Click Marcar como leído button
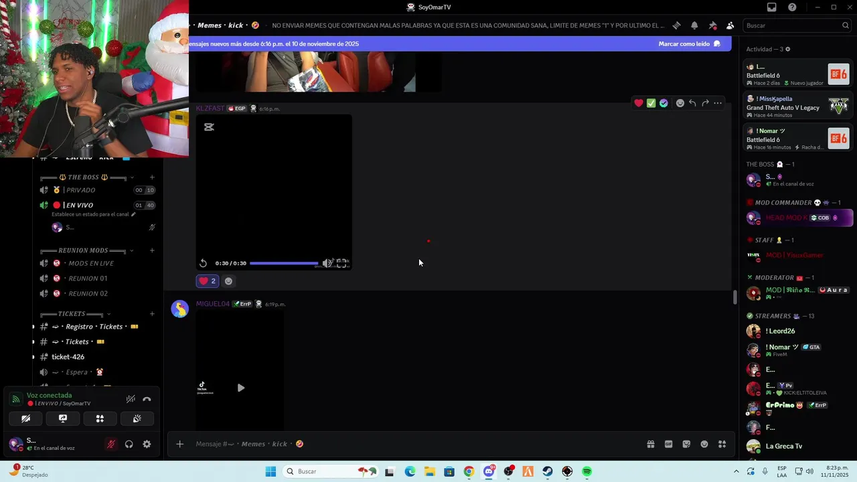The height and width of the screenshot is (482, 857). [690, 44]
